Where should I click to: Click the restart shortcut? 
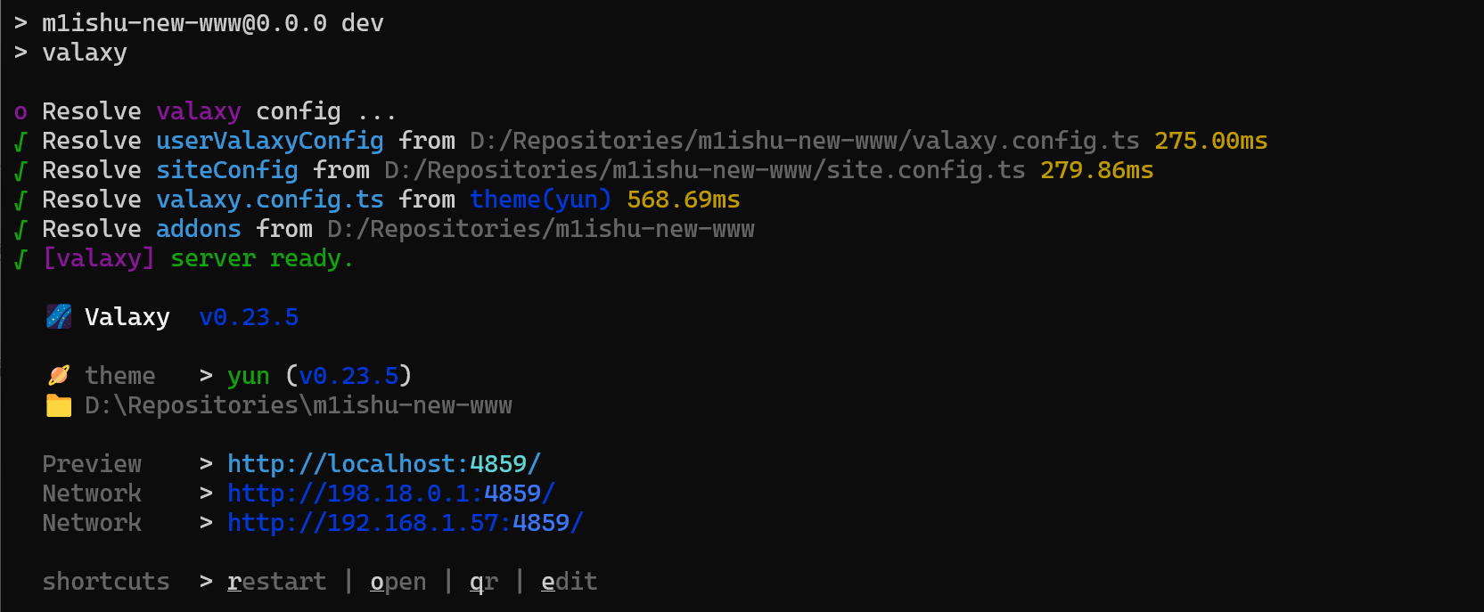point(277,582)
